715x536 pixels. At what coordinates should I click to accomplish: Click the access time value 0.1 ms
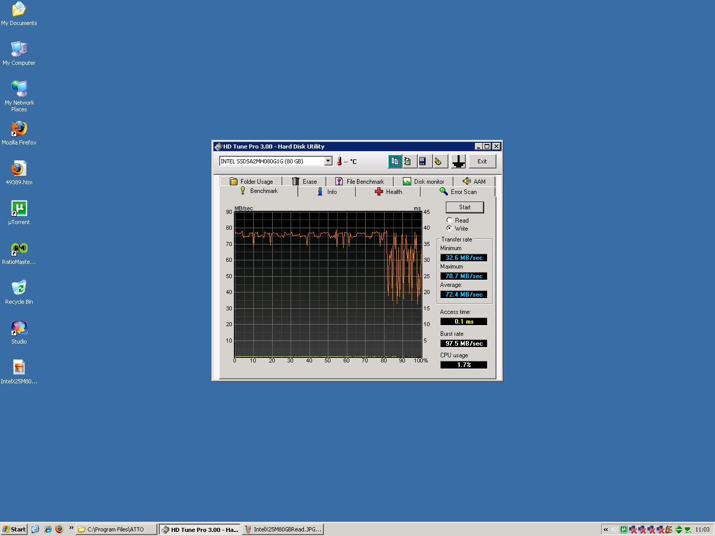(x=464, y=322)
